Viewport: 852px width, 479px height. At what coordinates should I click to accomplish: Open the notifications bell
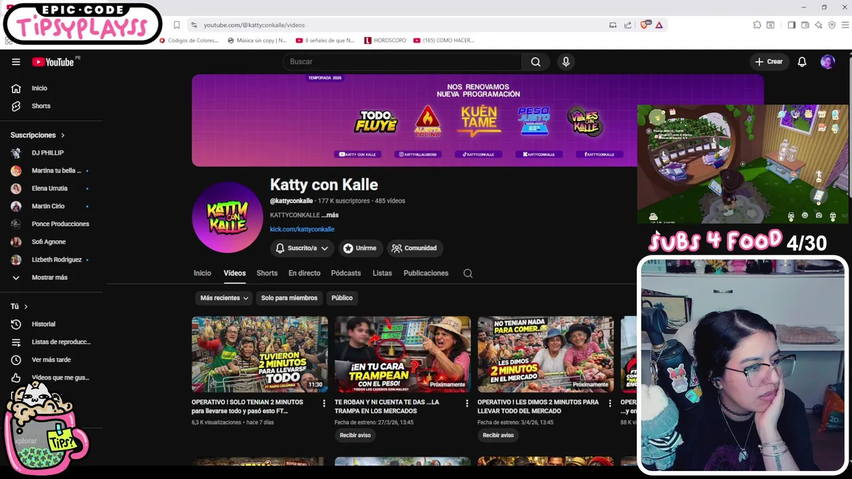coord(802,62)
